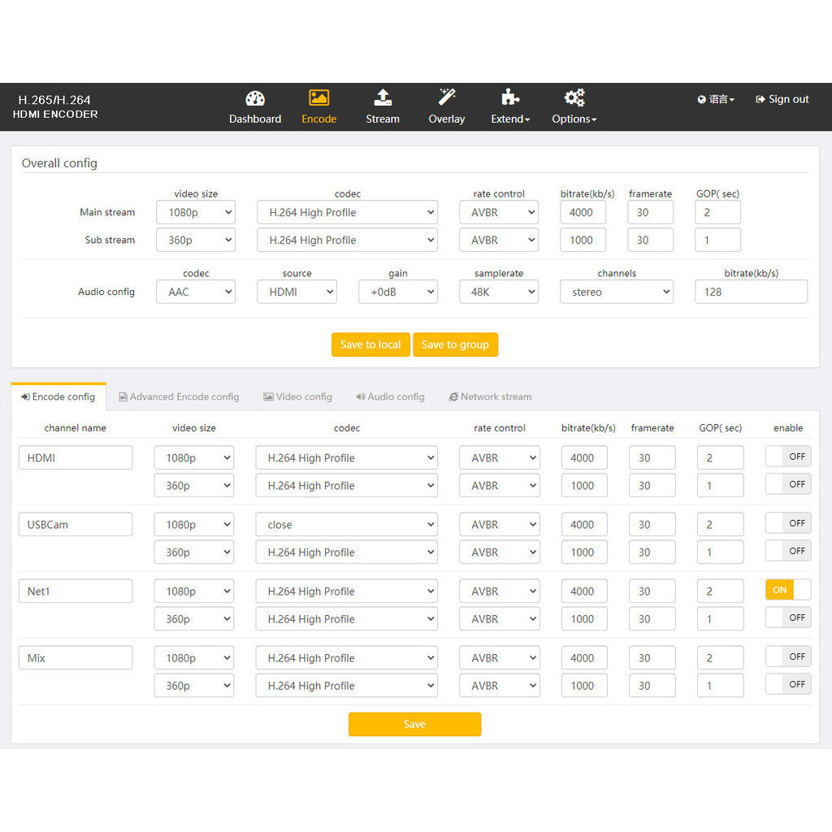
Task: Click the Save to group button
Action: click(455, 344)
